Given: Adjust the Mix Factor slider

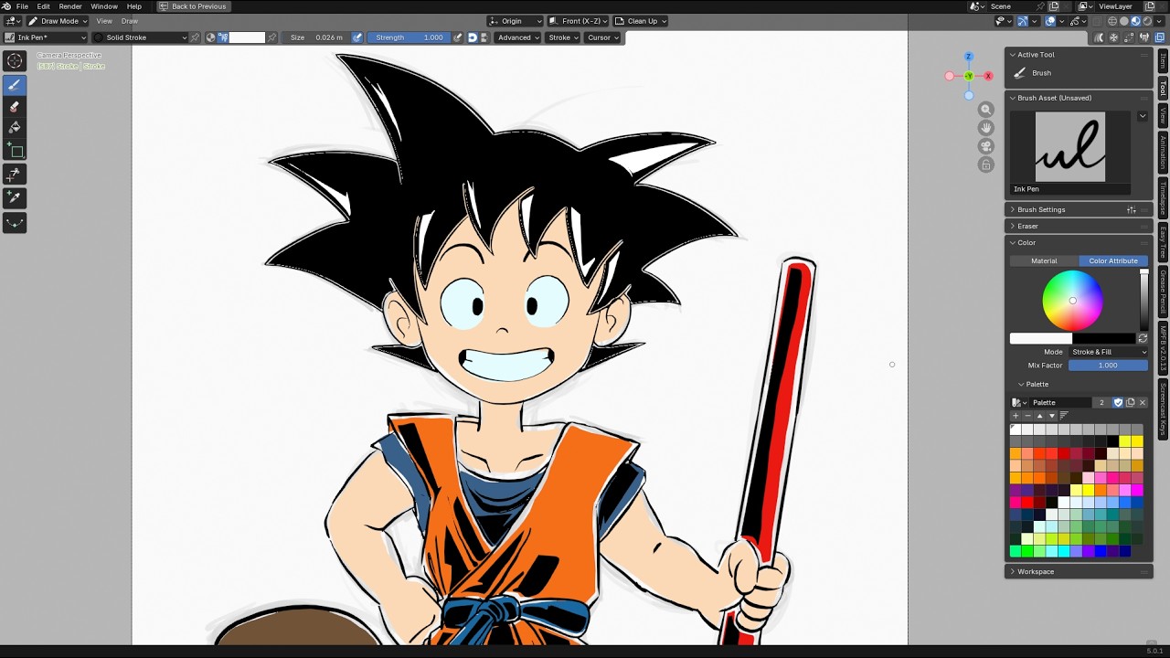Looking at the screenshot, I should point(1108,366).
